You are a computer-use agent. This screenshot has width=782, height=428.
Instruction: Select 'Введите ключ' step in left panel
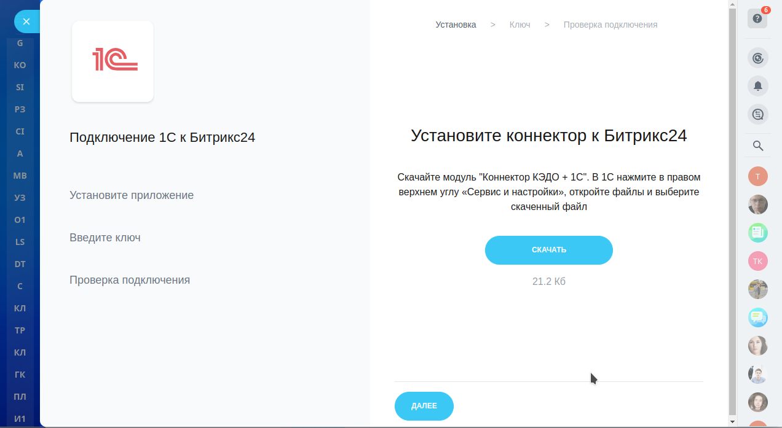[x=105, y=238]
